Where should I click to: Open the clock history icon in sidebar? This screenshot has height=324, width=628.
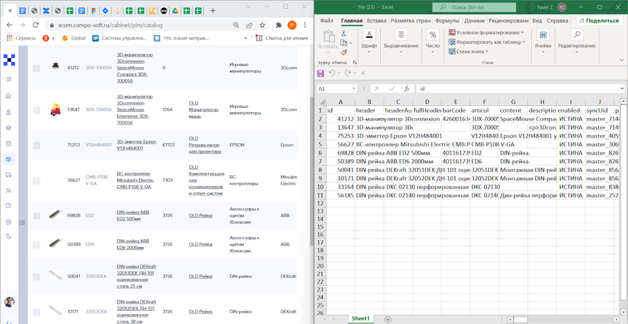[9, 205]
